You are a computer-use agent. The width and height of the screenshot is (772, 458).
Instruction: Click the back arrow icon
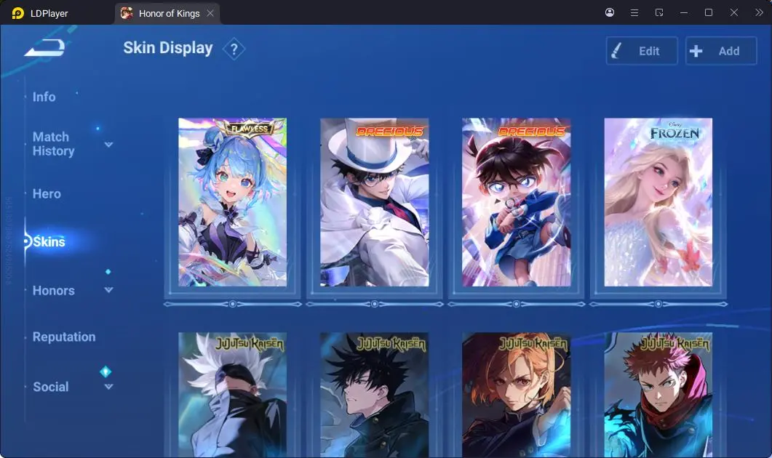point(45,48)
